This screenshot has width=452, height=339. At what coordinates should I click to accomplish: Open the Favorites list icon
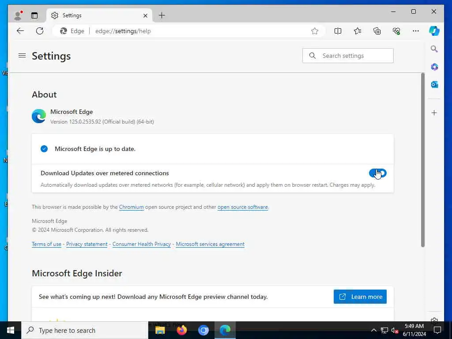[x=358, y=31]
